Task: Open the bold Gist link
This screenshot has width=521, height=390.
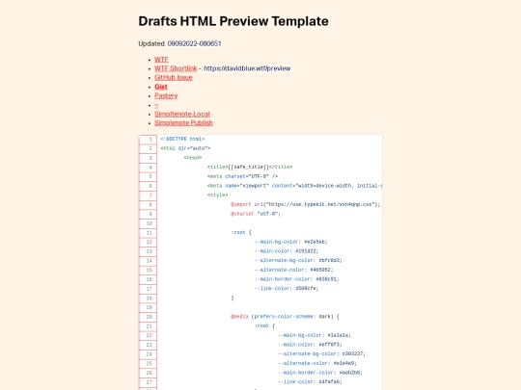Action: [x=161, y=87]
